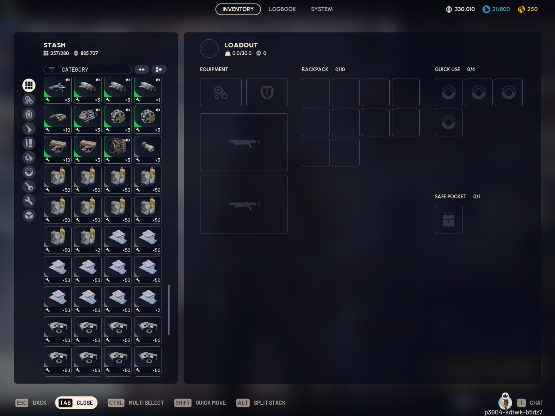Click the compact stacks arrows button

click(x=141, y=69)
